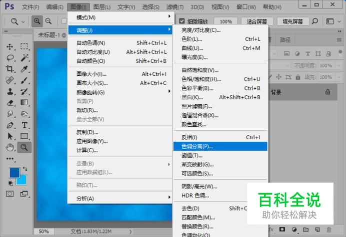Click the 100% zoom button

pos(225,21)
